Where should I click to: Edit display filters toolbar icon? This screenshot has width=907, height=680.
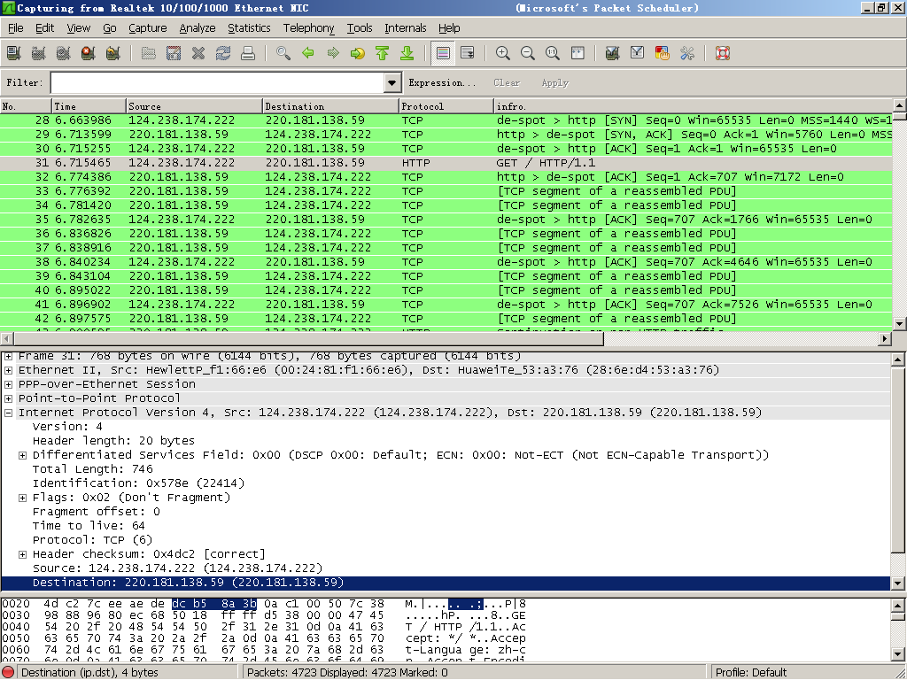tap(638, 53)
